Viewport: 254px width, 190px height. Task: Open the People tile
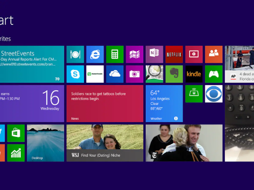[x=213, y=54]
